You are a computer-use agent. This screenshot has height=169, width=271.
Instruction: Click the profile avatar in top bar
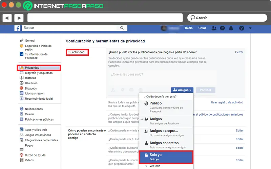pos(164,28)
